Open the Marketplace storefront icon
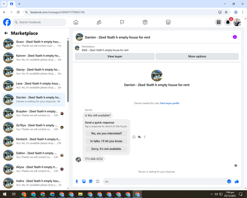 tap(168, 22)
